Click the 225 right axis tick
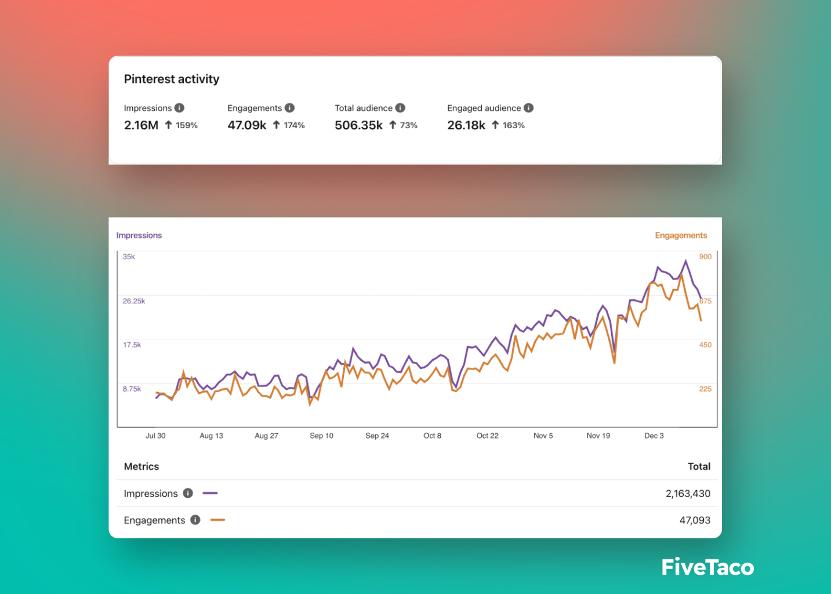Image resolution: width=831 pixels, height=594 pixels. tap(705, 389)
